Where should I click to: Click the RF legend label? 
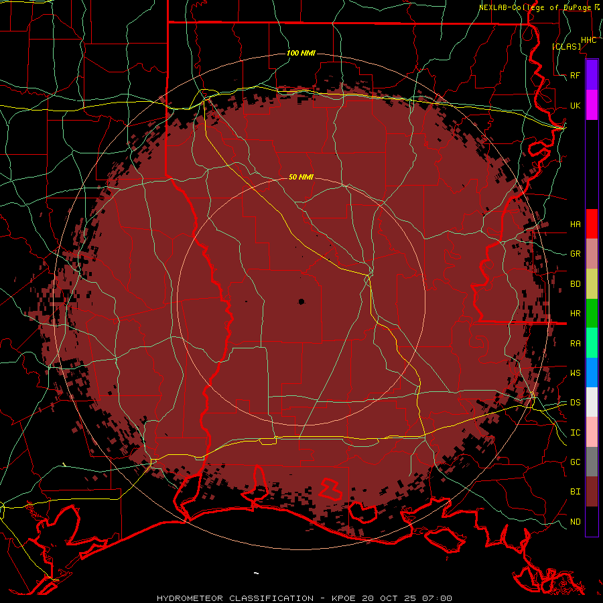click(576, 75)
